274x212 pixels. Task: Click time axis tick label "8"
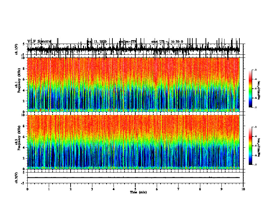pos(200,189)
